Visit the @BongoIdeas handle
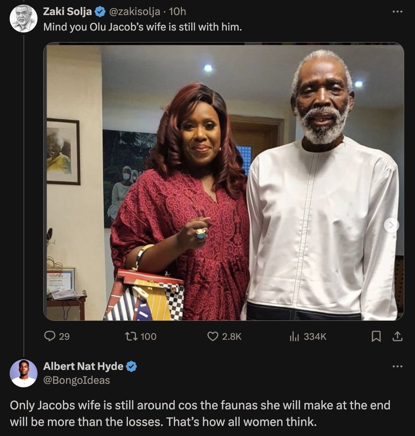 [x=77, y=380]
